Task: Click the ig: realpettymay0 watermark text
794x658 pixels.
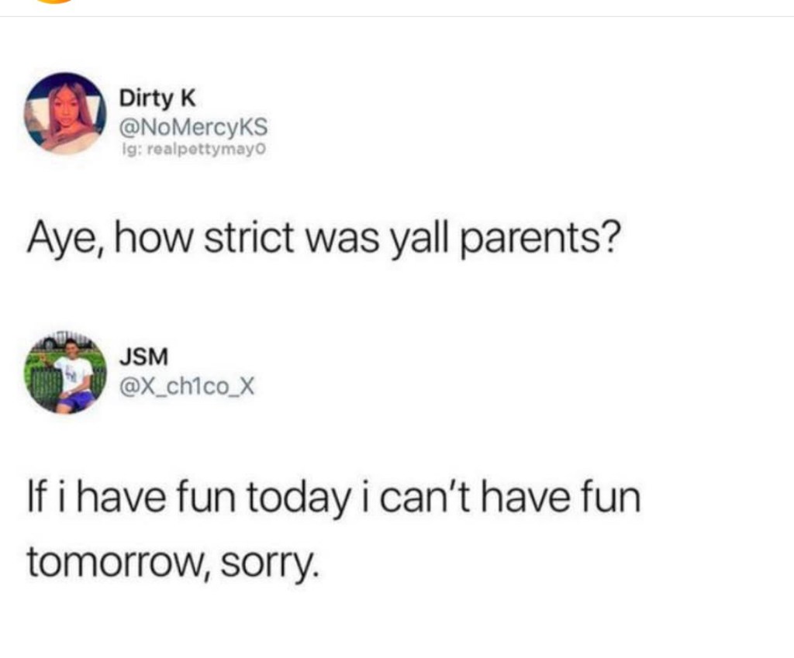Action: (192, 150)
